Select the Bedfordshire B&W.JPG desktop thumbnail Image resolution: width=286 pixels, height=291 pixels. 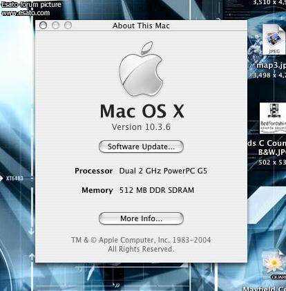tap(273, 118)
